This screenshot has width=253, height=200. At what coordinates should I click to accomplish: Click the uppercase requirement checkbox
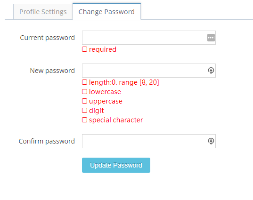click(84, 101)
